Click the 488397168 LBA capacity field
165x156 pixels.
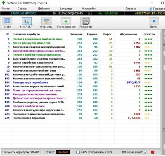(145, 14)
